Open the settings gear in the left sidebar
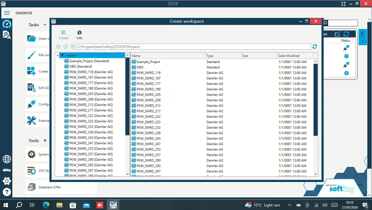The width and height of the screenshot is (372, 210). tap(7, 181)
